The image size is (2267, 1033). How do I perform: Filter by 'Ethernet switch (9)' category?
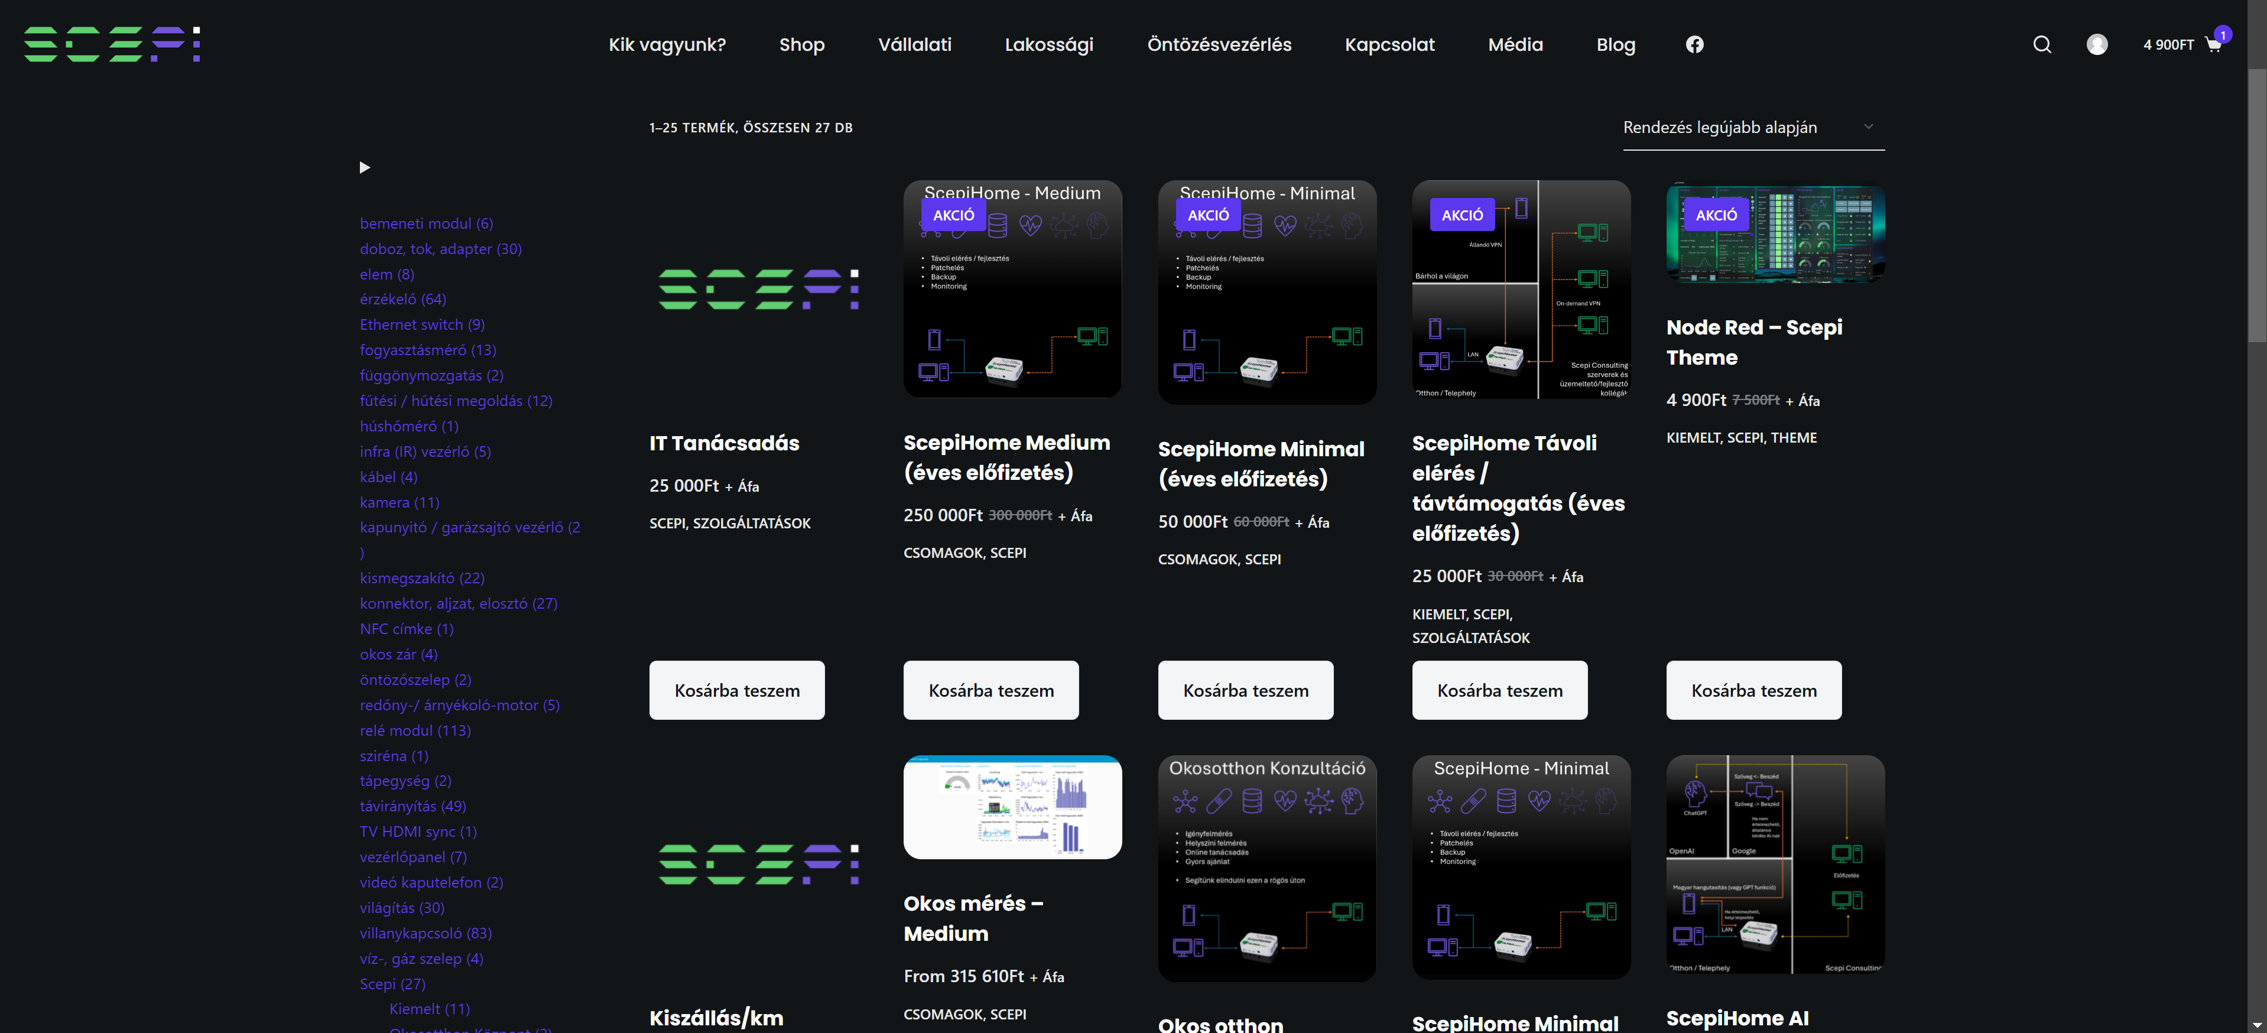pos(421,324)
